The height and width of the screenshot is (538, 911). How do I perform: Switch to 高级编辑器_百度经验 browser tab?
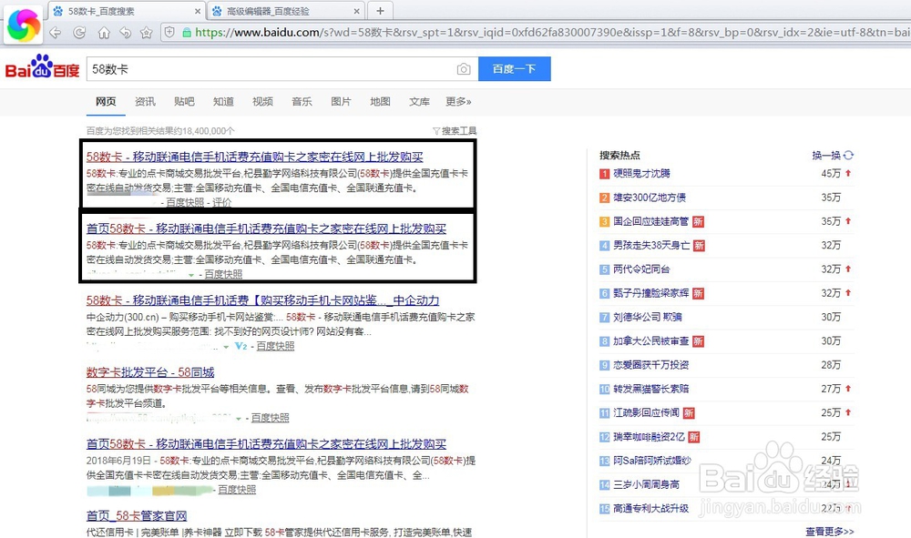pyautogui.click(x=286, y=11)
